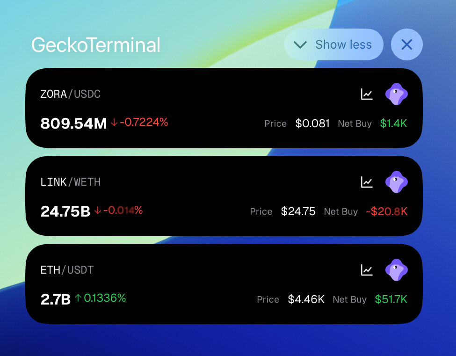Click the GeckoTerminal header title
This screenshot has height=356, width=456.
point(96,45)
